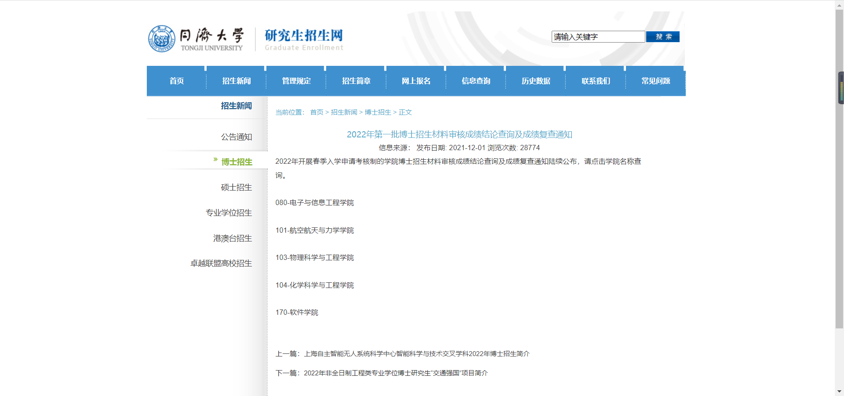844x396 pixels.
Task: Open the 103-物理科学与工程学院 link
Action: (314, 258)
